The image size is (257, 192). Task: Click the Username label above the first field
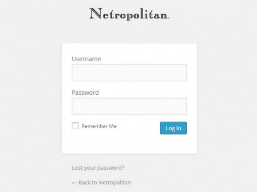[x=87, y=59]
